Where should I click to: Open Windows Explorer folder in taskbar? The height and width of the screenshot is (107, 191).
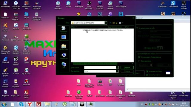[47, 104]
